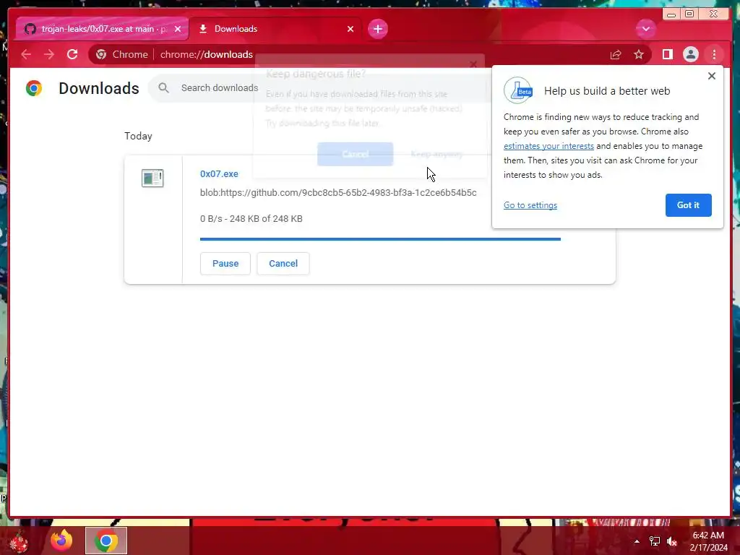Open Chrome's three-dot menu
Screen dimensions: 740x555
(714, 55)
